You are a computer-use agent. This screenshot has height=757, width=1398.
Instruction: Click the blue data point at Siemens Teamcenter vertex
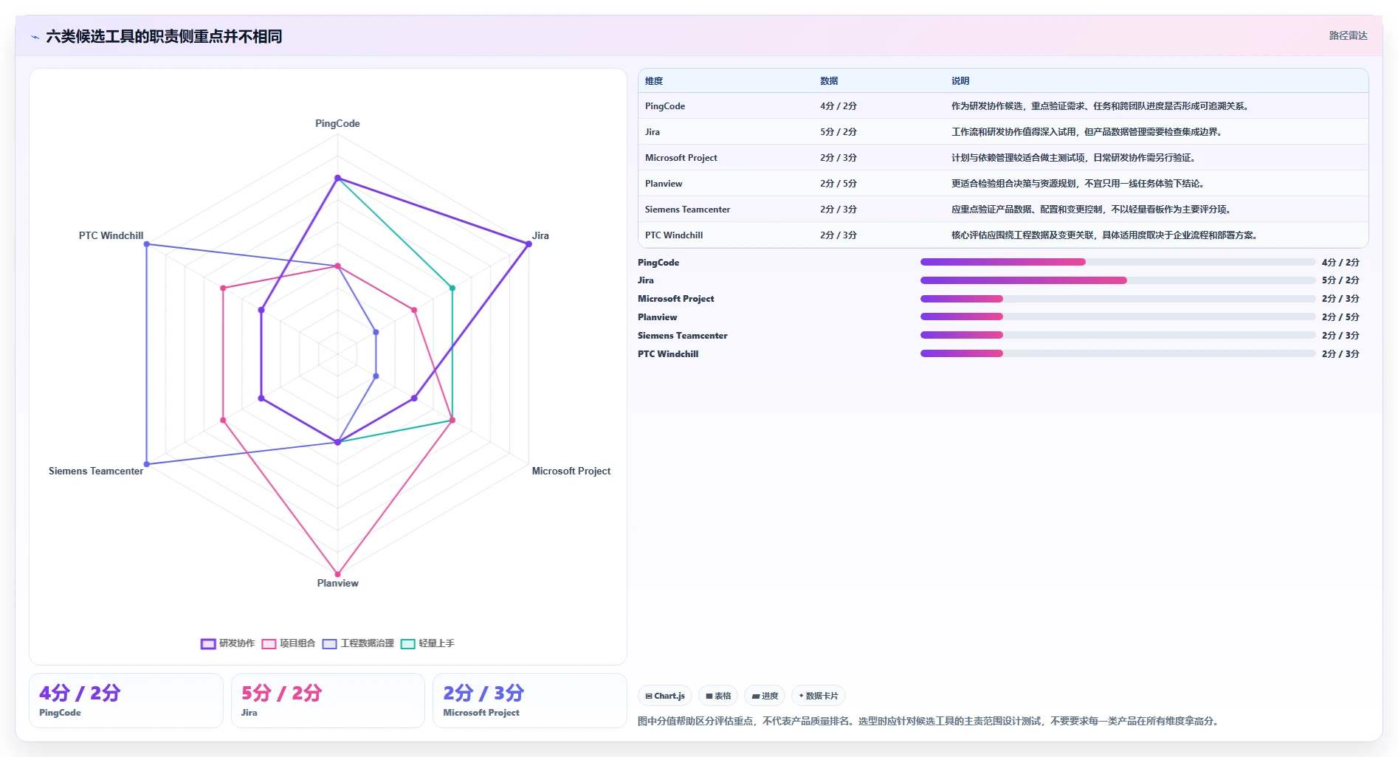click(147, 464)
